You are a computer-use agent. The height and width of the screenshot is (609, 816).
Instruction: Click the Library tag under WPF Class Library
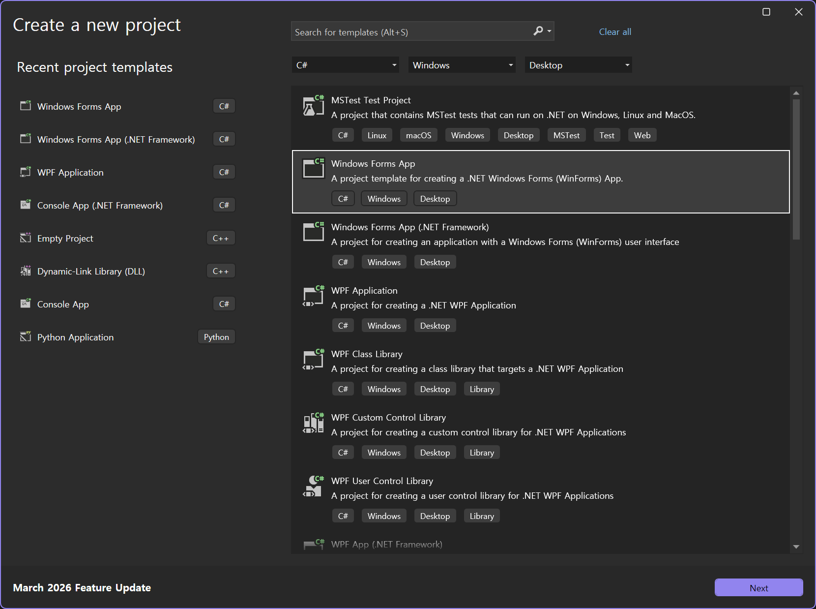[x=482, y=389]
